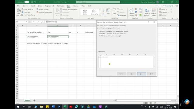Viewport: 194px width, 109px height.
Task: Pick the Geography data type
Action: pyautogui.click(x=94, y=12)
